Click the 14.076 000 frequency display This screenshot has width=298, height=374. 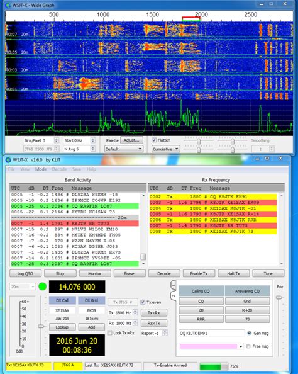click(77, 286)
